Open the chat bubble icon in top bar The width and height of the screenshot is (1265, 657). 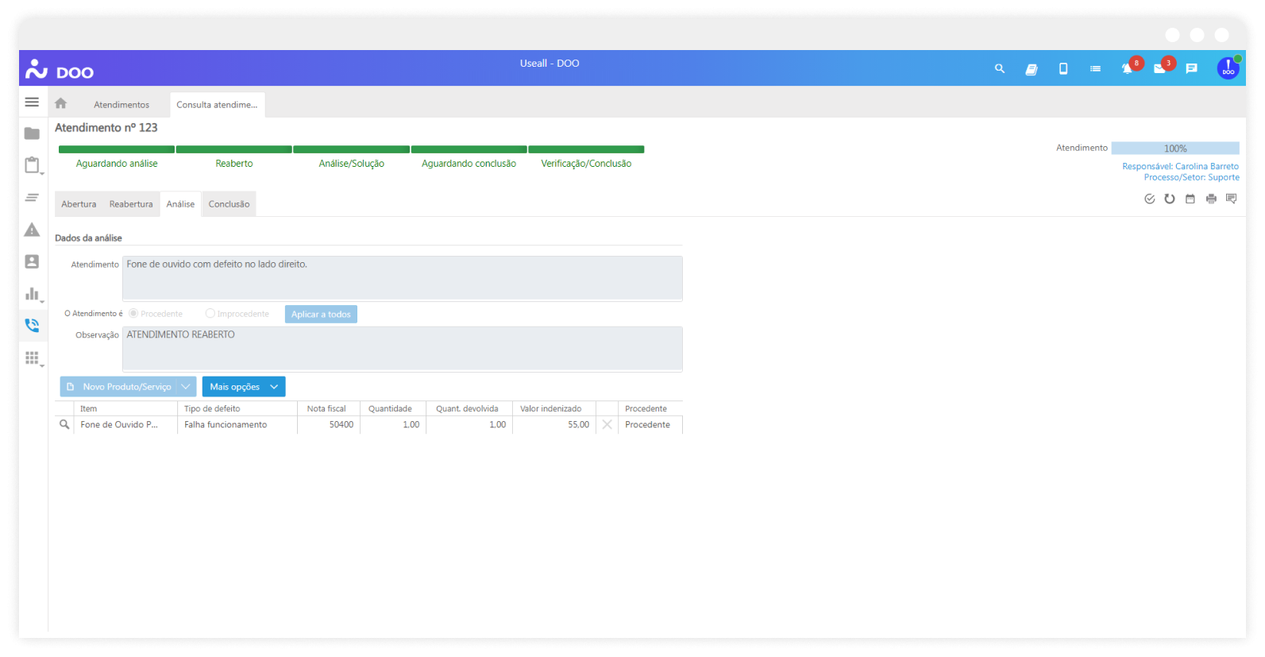pyautogui.click(x=1191, y=69)
